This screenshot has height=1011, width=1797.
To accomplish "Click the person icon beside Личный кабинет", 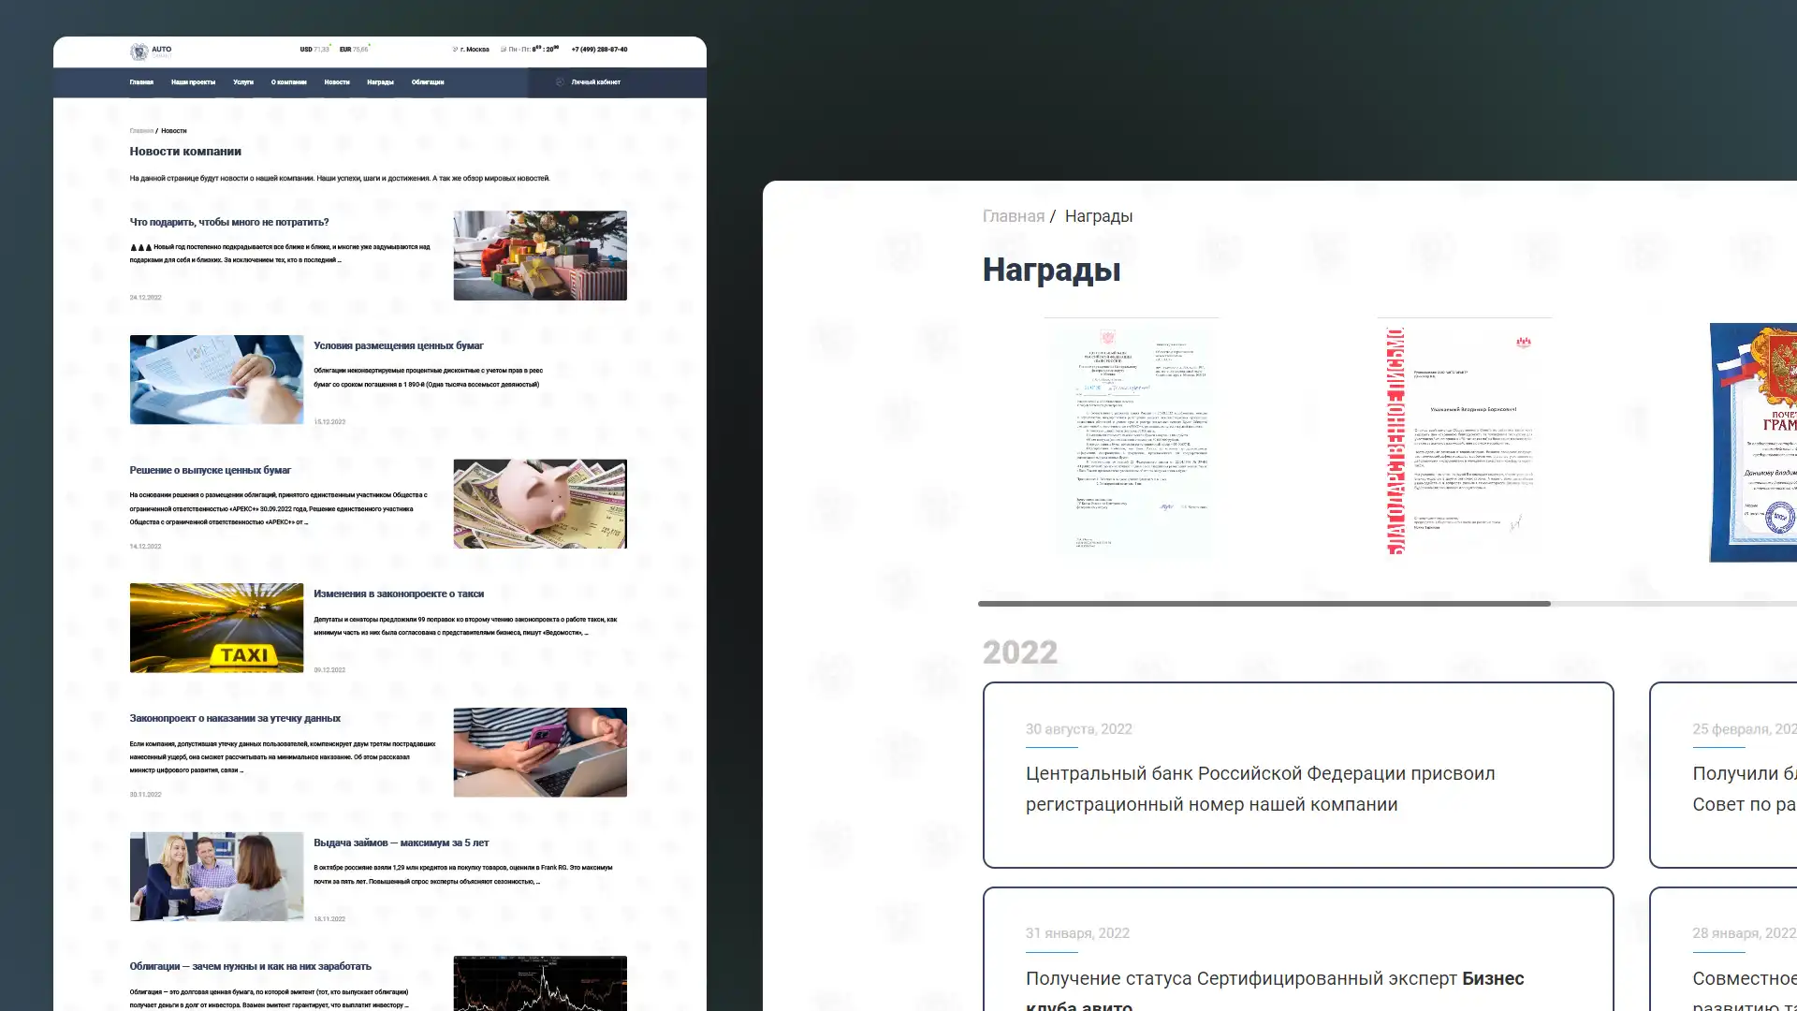I will (x=559, y=81).
